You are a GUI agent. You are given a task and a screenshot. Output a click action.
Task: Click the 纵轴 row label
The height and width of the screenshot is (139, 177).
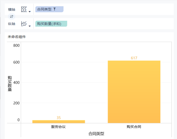click(x=11, y=24)
